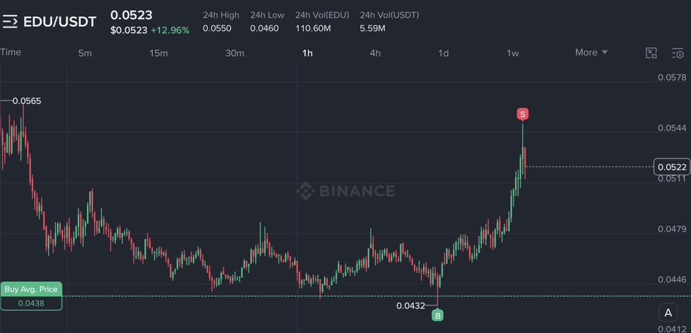Expand the More intervals dropdown

tap(591, 53)
